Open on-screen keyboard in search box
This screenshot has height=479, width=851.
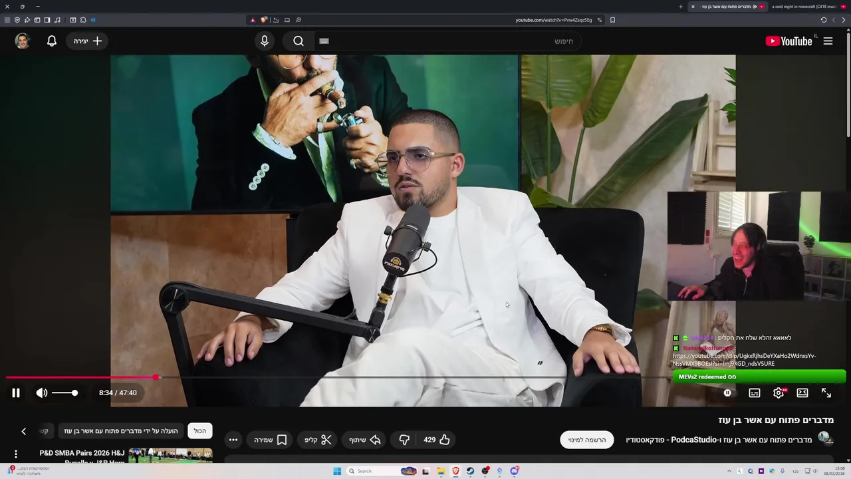[324, 41]
